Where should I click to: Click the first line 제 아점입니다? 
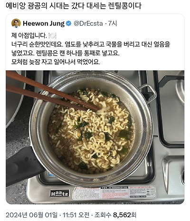pos(29,36)
